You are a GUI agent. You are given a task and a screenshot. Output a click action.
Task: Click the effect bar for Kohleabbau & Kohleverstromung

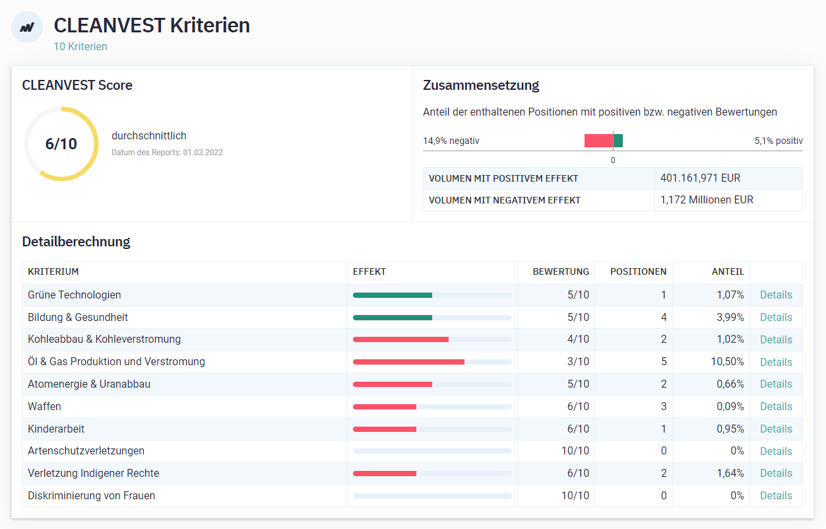tap(400, 339)
